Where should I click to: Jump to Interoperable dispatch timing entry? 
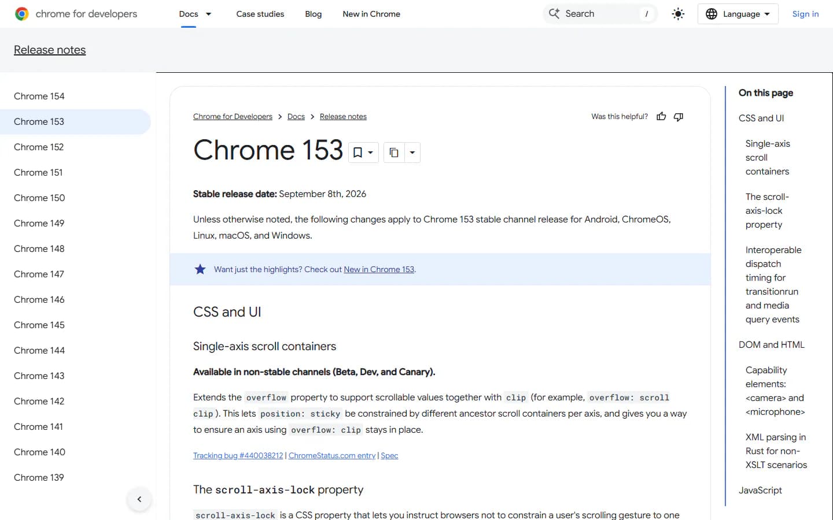(x=773, y=285)
